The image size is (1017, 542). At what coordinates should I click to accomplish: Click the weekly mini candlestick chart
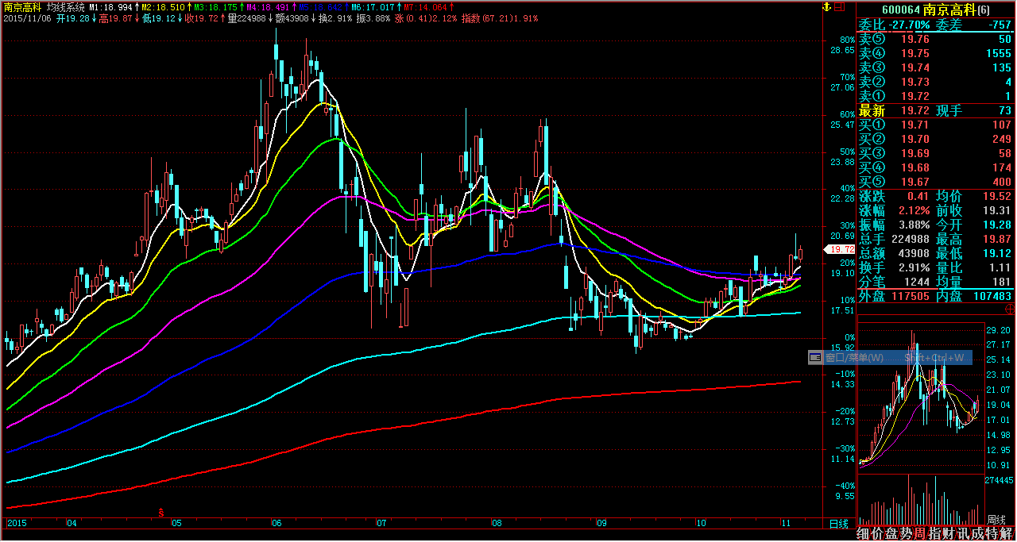(922, 397)
